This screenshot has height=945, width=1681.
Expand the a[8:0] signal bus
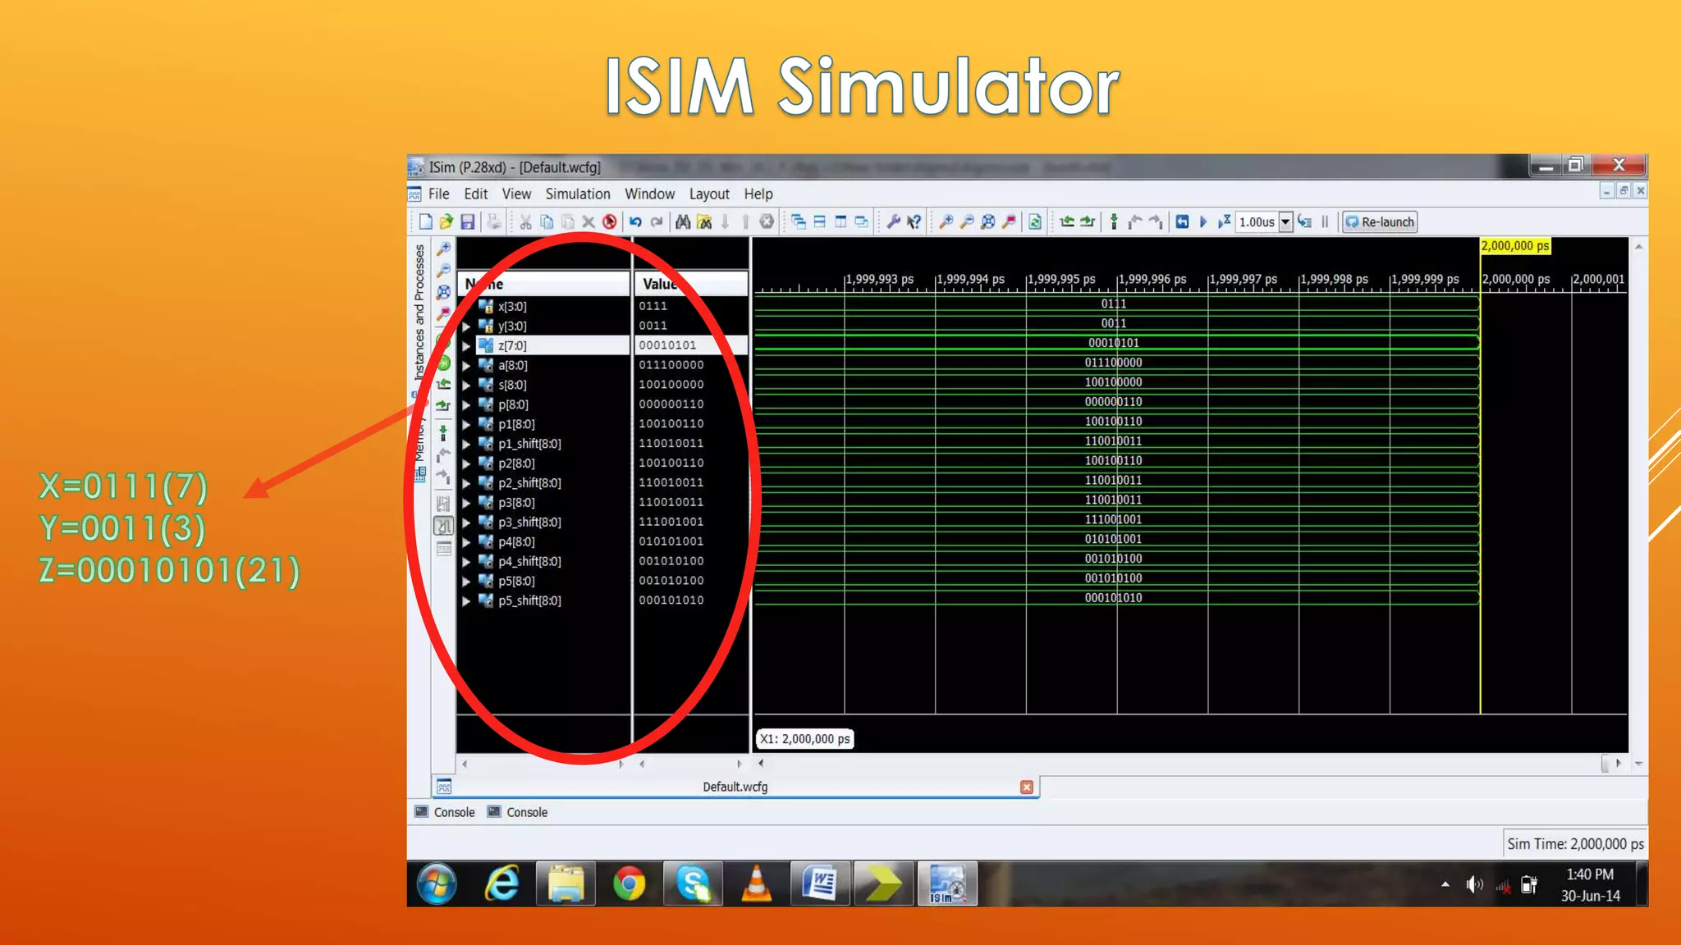(466, 366)
